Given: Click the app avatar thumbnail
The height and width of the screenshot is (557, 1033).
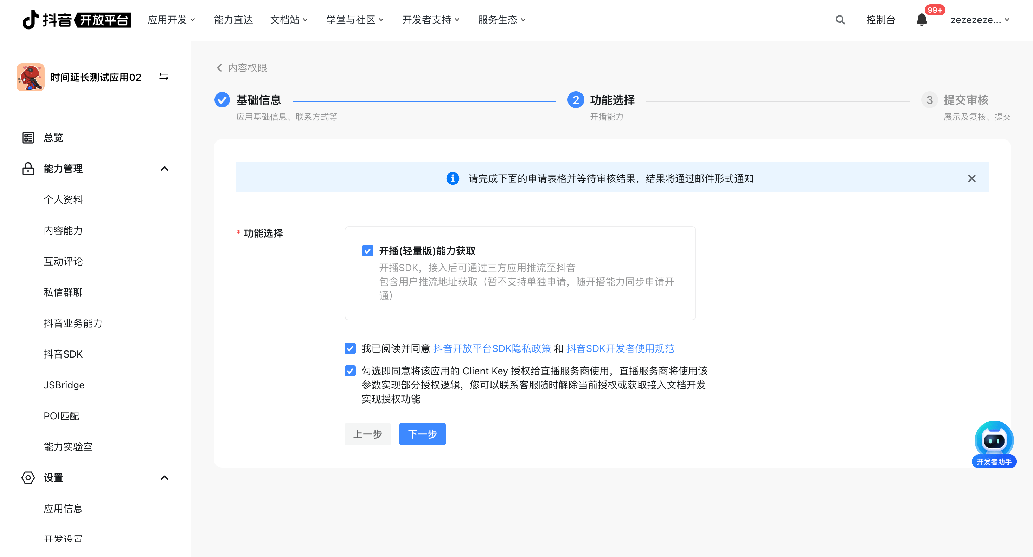Looking at the screenshot, I should 31,77.
